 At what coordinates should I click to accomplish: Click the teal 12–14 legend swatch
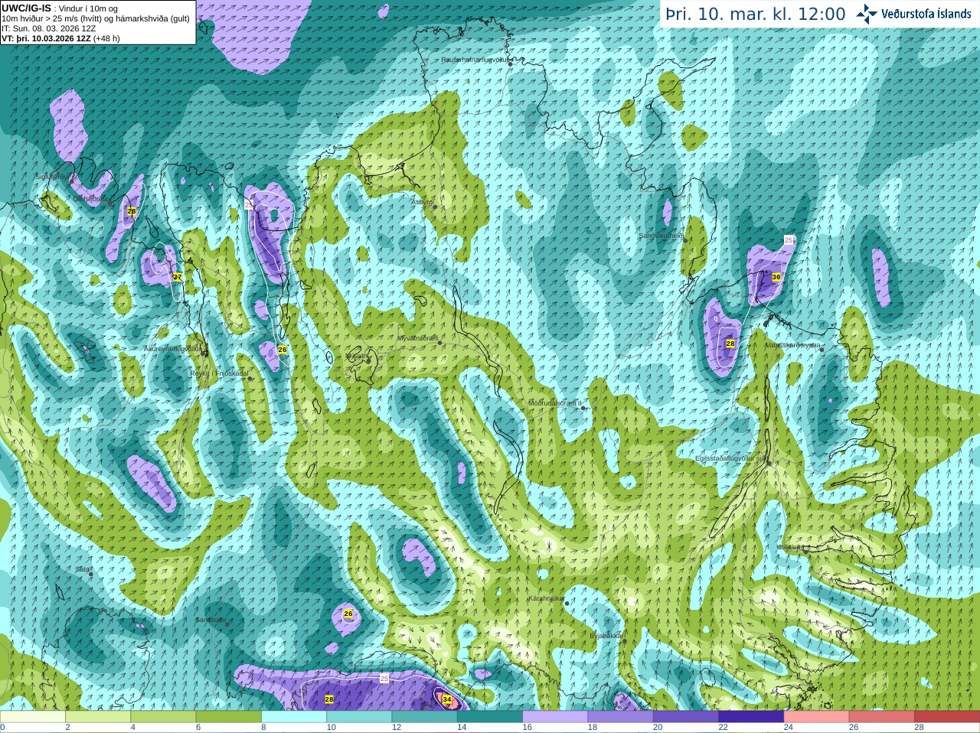click(425, 717)
